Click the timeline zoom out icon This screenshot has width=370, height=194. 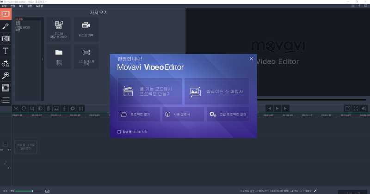[12, 191]
